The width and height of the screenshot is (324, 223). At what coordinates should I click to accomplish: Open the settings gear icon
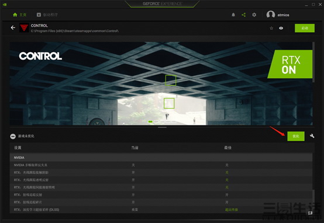click(x=254, y=15)
